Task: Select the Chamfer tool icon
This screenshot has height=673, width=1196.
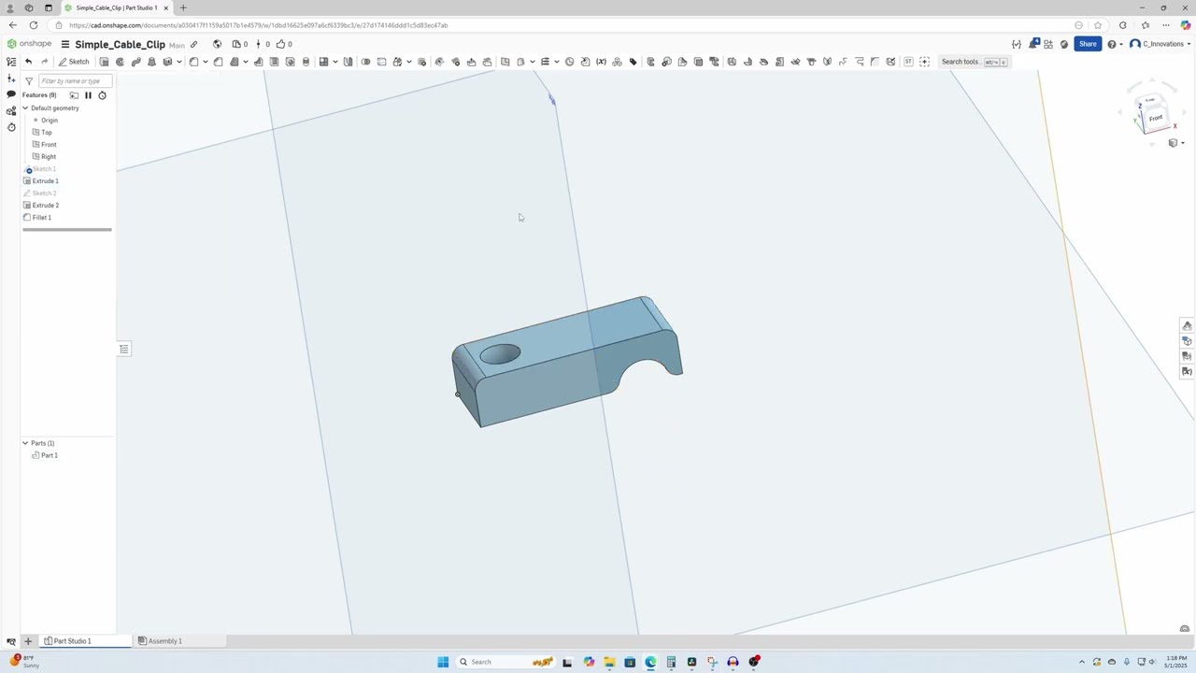Action: pos(218,62)
